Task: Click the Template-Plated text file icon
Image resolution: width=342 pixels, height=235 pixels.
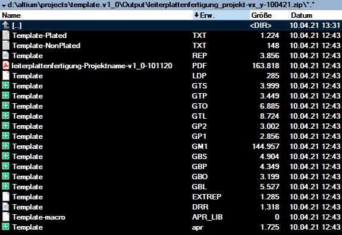Action: [6, 35]
